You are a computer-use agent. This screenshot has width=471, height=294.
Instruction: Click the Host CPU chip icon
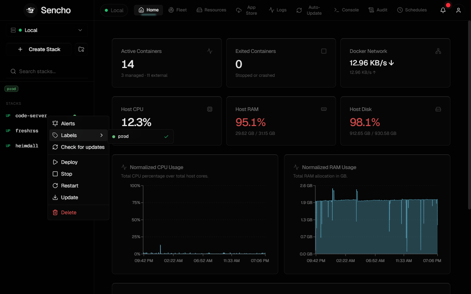210,109
